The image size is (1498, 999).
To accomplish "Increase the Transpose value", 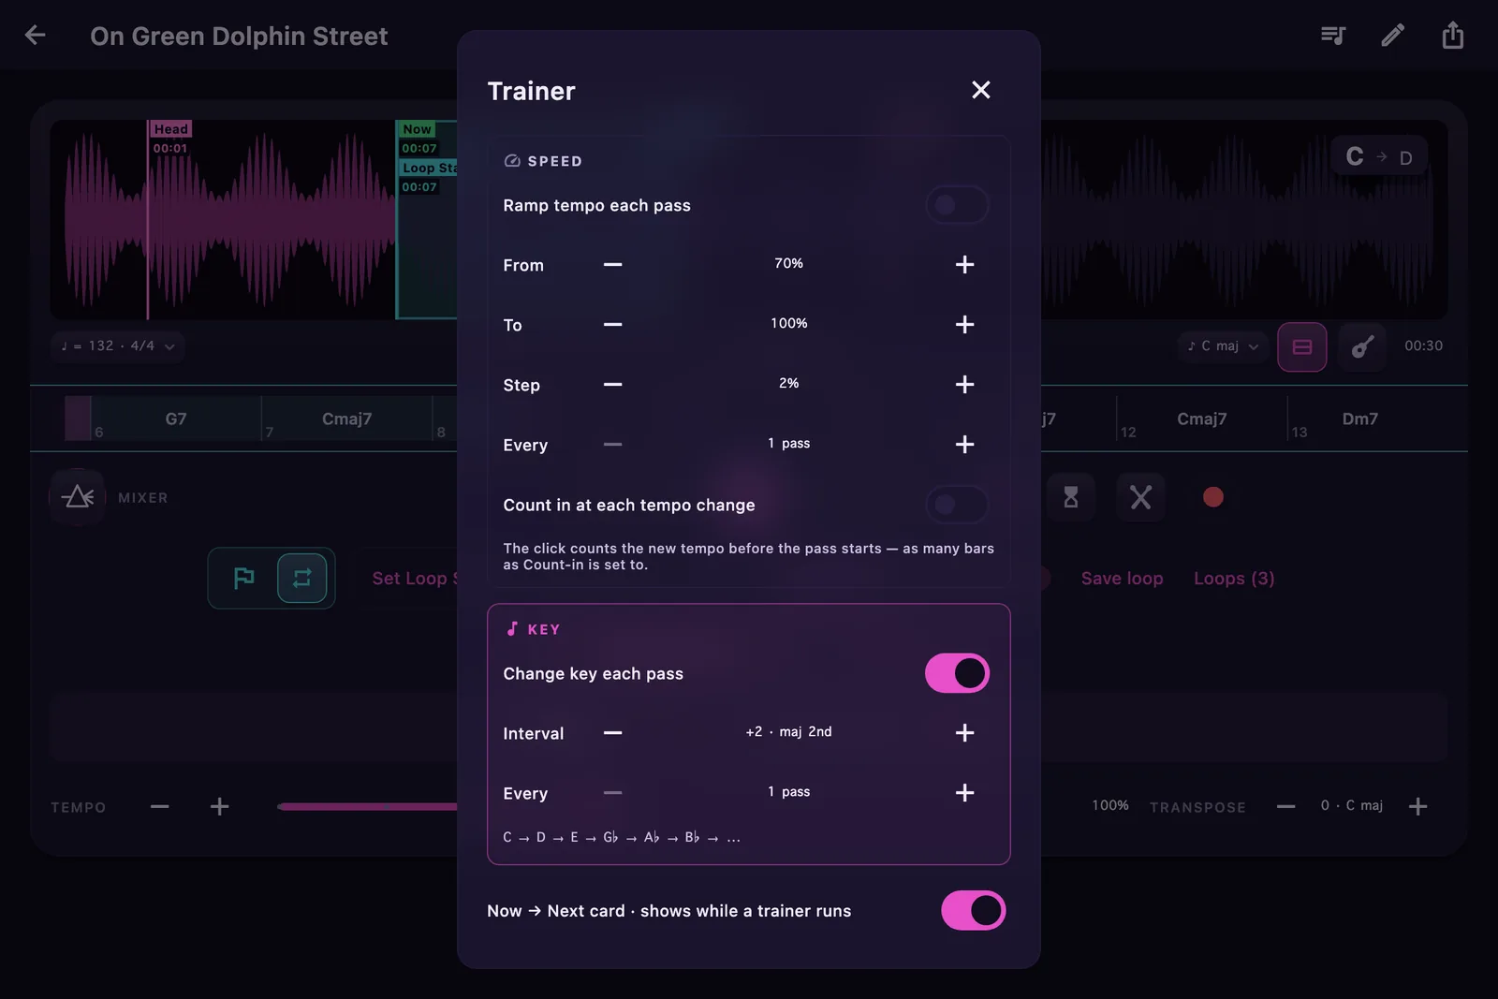I will [1417, 806].
